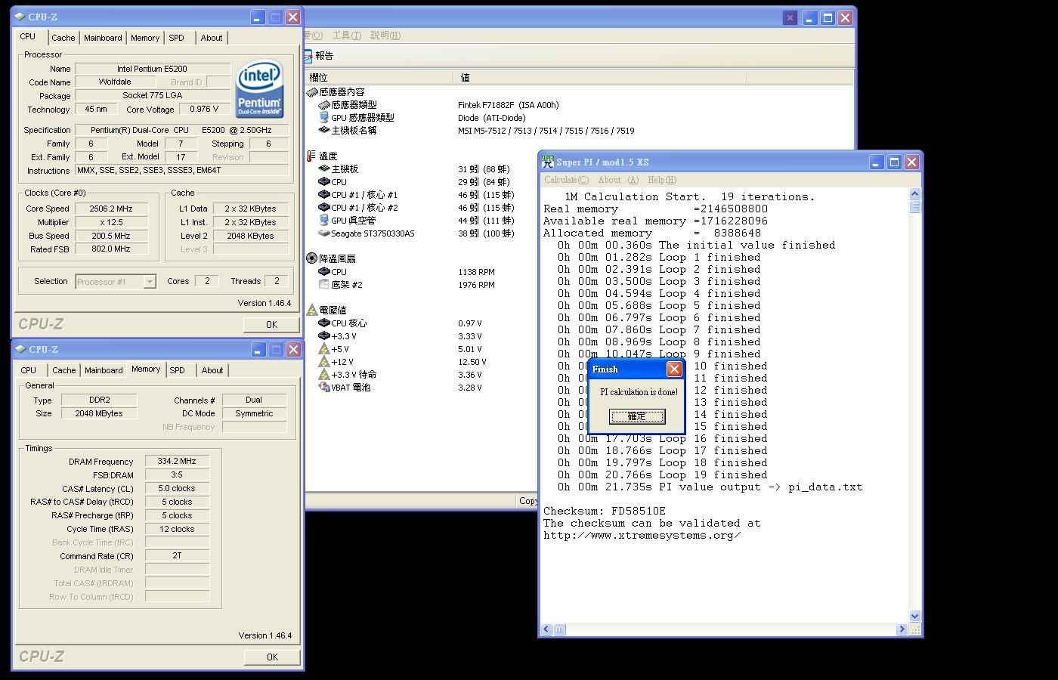Click the value column header in the monitor list
The image size is (1058, 680).
600,77
